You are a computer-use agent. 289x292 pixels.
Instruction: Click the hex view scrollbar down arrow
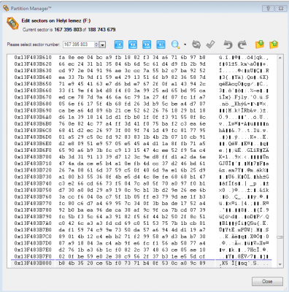[x=280, y=264]
